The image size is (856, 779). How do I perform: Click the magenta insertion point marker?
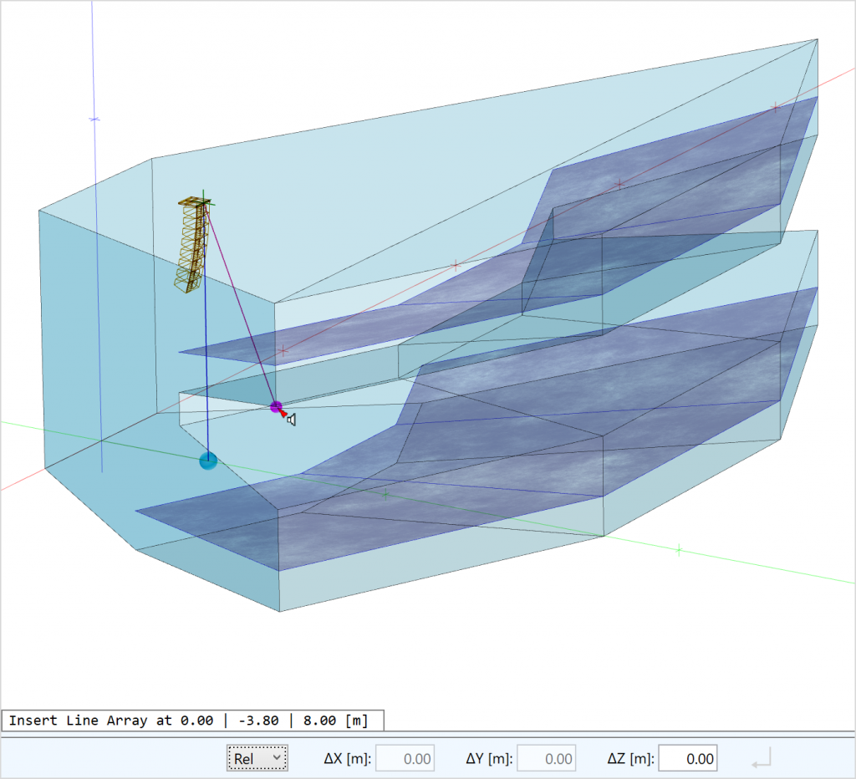coord(276,407)
